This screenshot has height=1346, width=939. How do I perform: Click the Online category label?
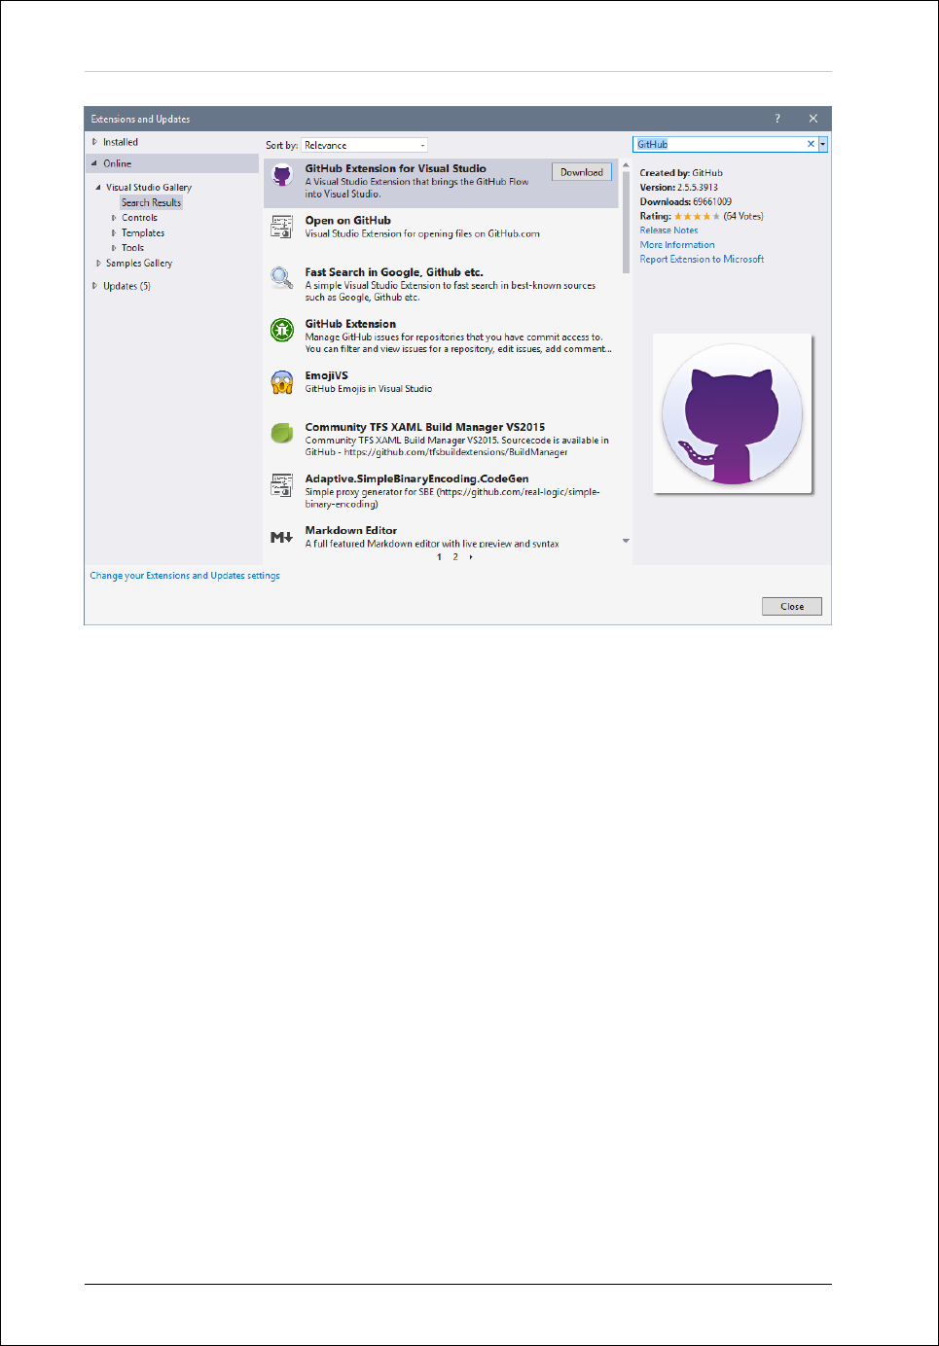pos(117,163)
